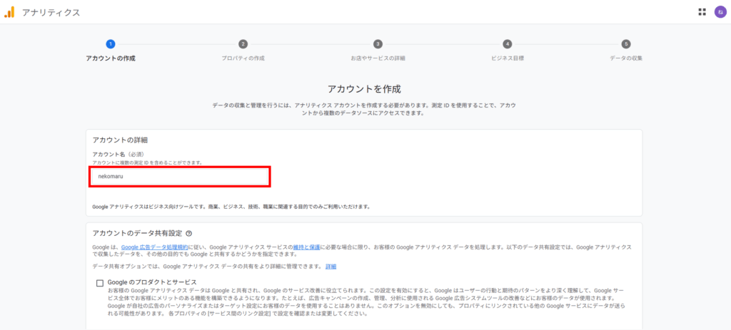Click the Google のプロダクトとサービス label text
This screenshot has height=330, width=731.
152,282
